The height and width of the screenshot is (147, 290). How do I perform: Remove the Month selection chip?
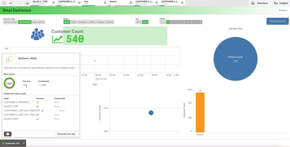tap(131, 3)
